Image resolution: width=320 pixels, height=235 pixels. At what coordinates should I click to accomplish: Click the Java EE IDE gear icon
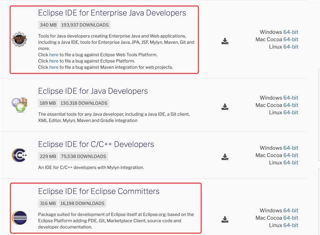point(19,39)
